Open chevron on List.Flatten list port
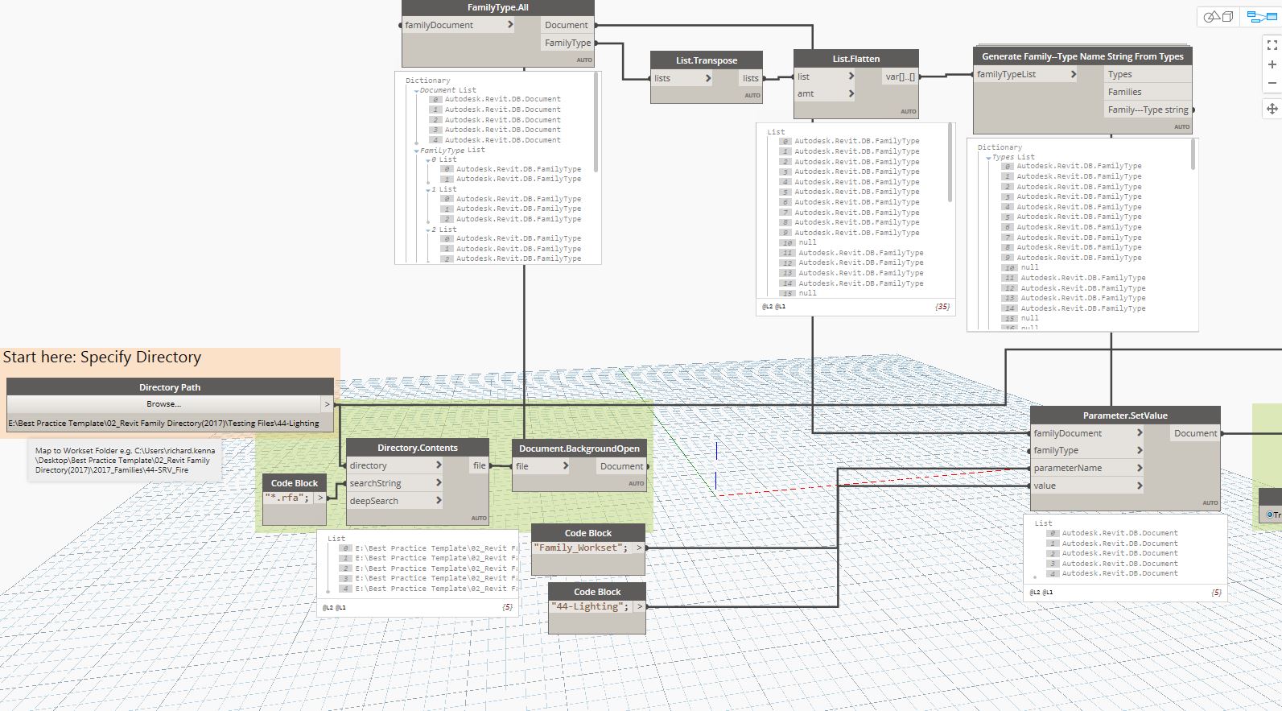 click(851, 76)
